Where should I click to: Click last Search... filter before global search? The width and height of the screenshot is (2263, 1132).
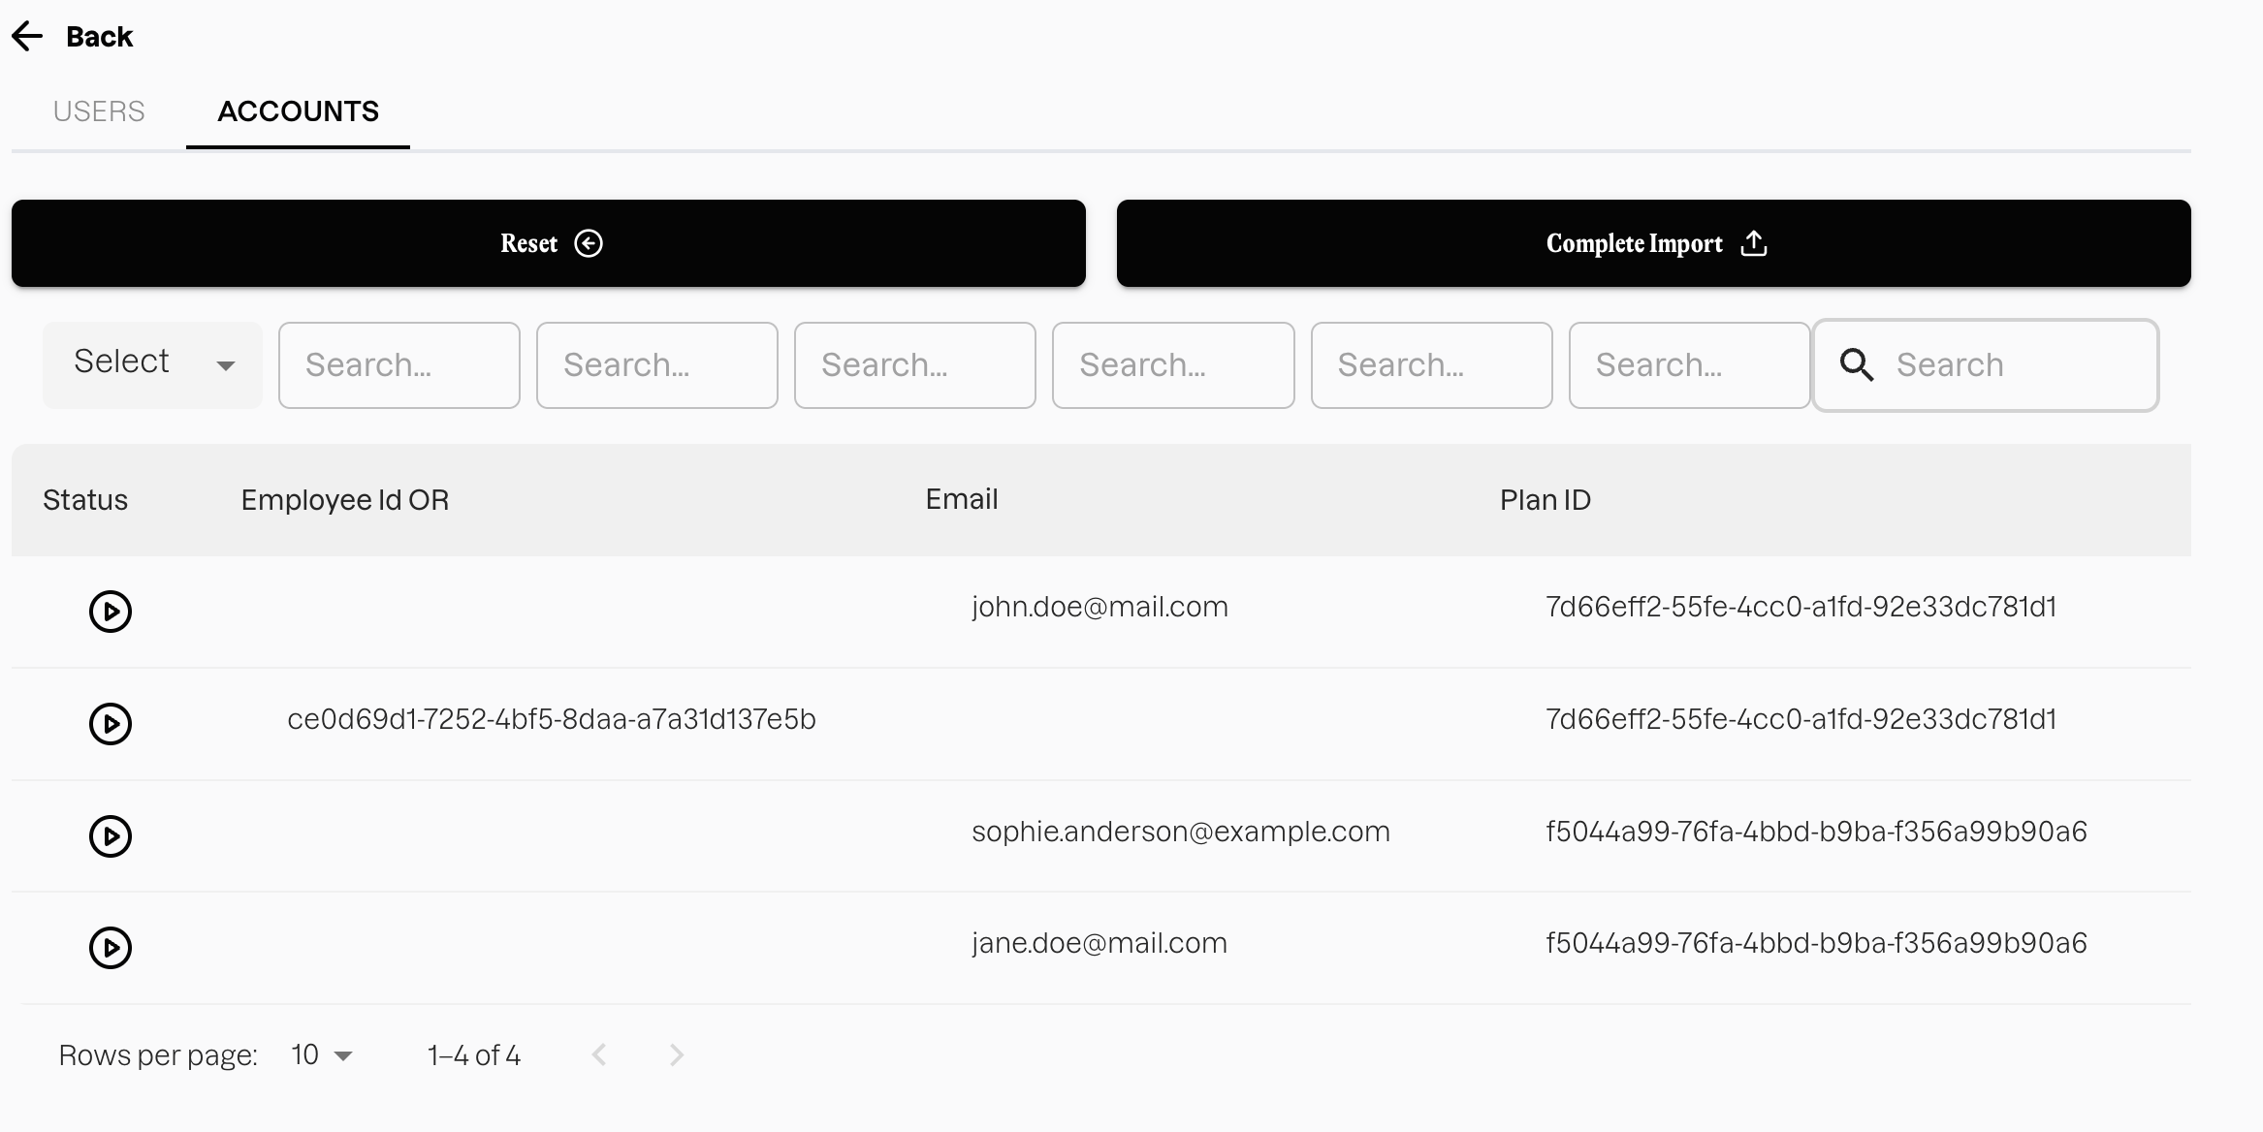(1688, 365)
